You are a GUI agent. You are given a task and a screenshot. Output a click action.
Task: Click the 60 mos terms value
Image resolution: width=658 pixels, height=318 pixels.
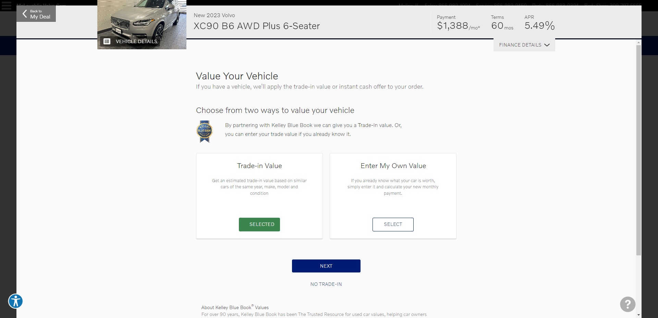502,26
